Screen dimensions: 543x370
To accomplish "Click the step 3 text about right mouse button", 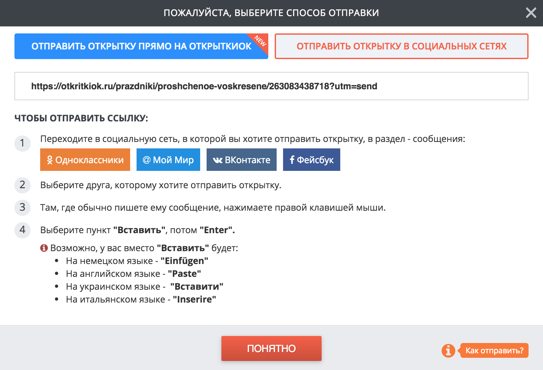I will tap(213, 208).
